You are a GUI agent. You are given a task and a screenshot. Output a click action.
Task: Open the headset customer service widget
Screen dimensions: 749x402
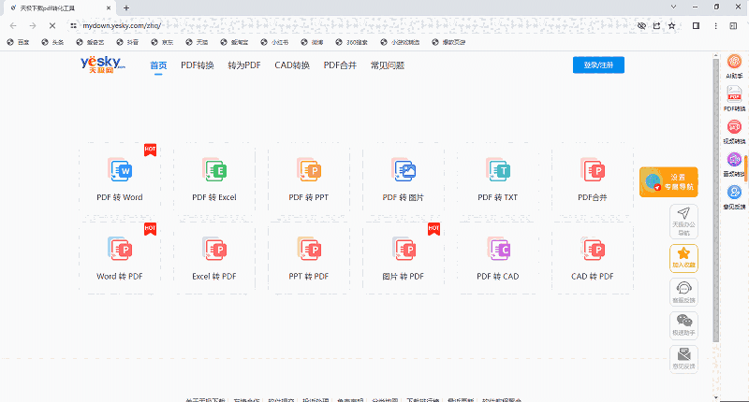click(x=683, y=292)
